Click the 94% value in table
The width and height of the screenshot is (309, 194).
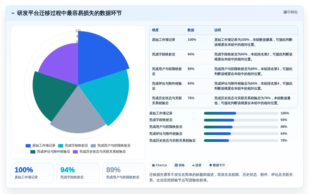(191, 54)
